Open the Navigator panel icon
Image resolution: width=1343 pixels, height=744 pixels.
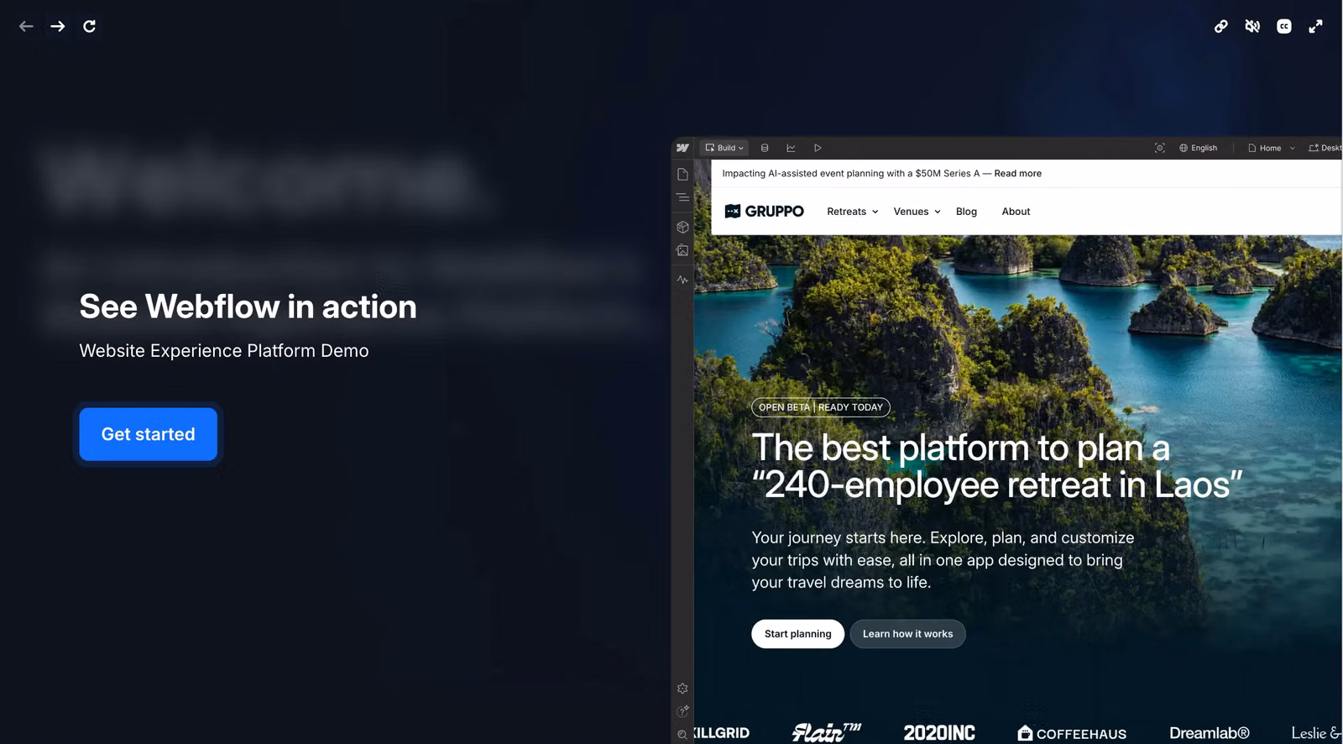click(682, 198)
